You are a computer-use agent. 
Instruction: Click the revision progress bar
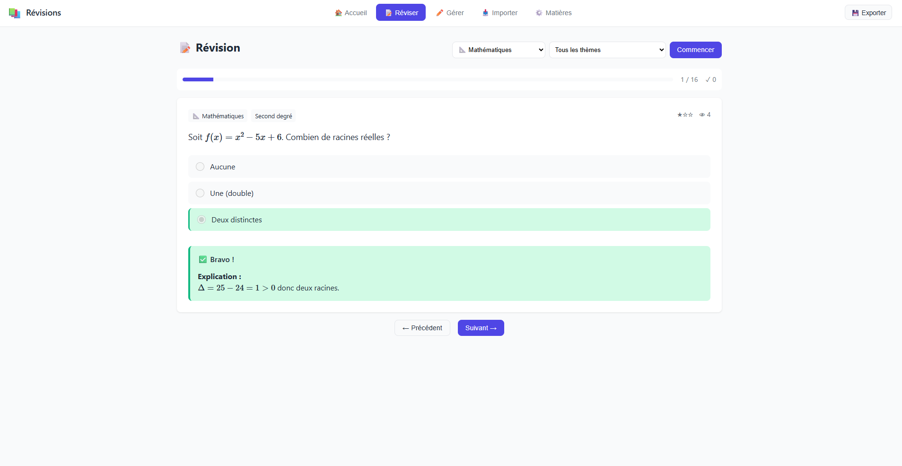(x=427, y=79)
